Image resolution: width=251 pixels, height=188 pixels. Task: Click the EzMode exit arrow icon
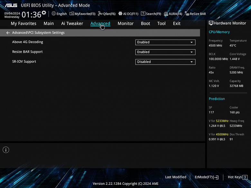[216, 177]
